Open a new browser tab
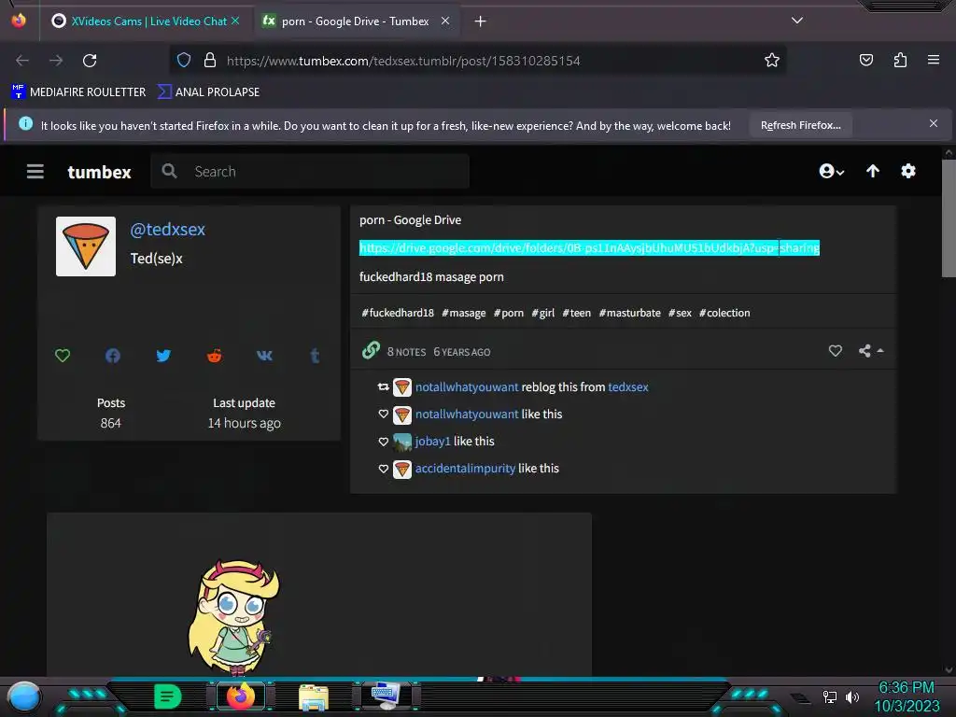Image resolution: width=956 pixels, height=717 pixels. click(481, 21)
